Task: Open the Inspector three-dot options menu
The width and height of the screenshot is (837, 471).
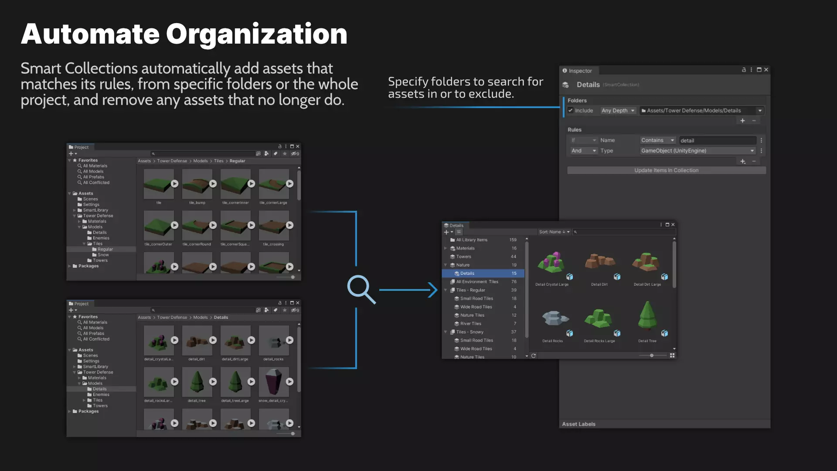Action: click(x=751, y=70)
